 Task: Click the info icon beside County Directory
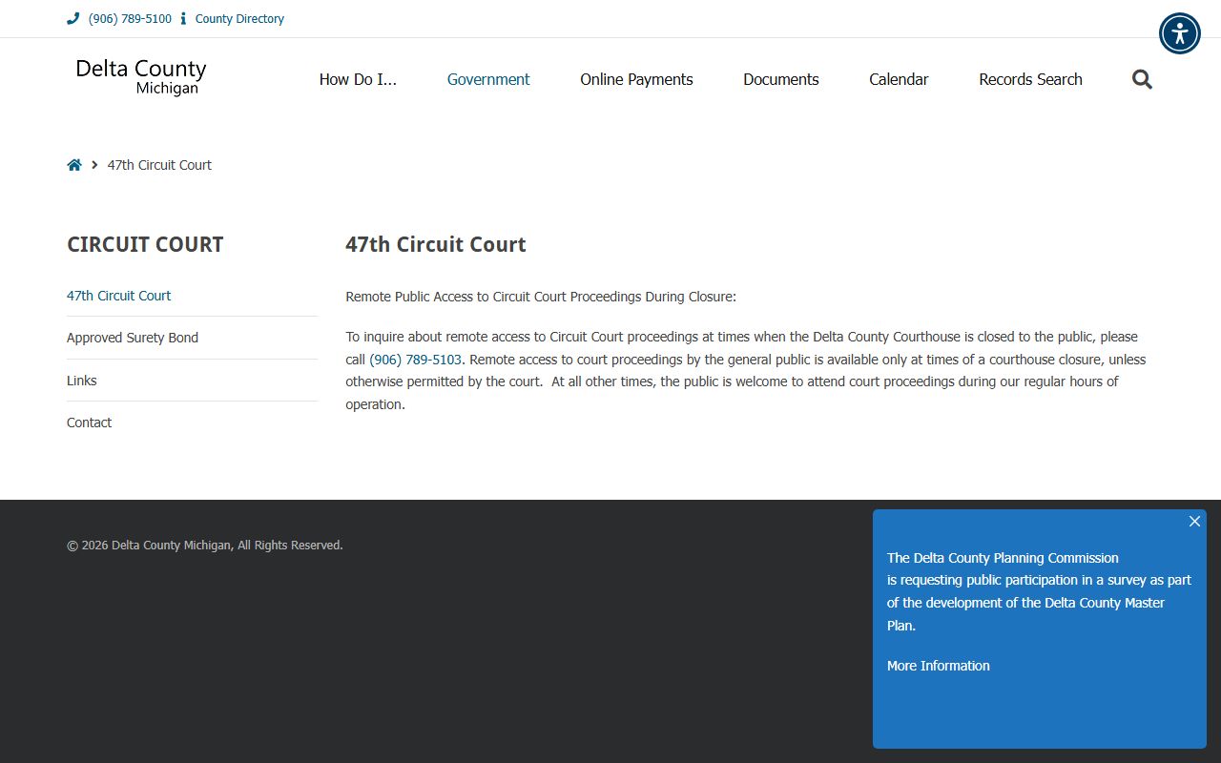[x=183, y=18]
